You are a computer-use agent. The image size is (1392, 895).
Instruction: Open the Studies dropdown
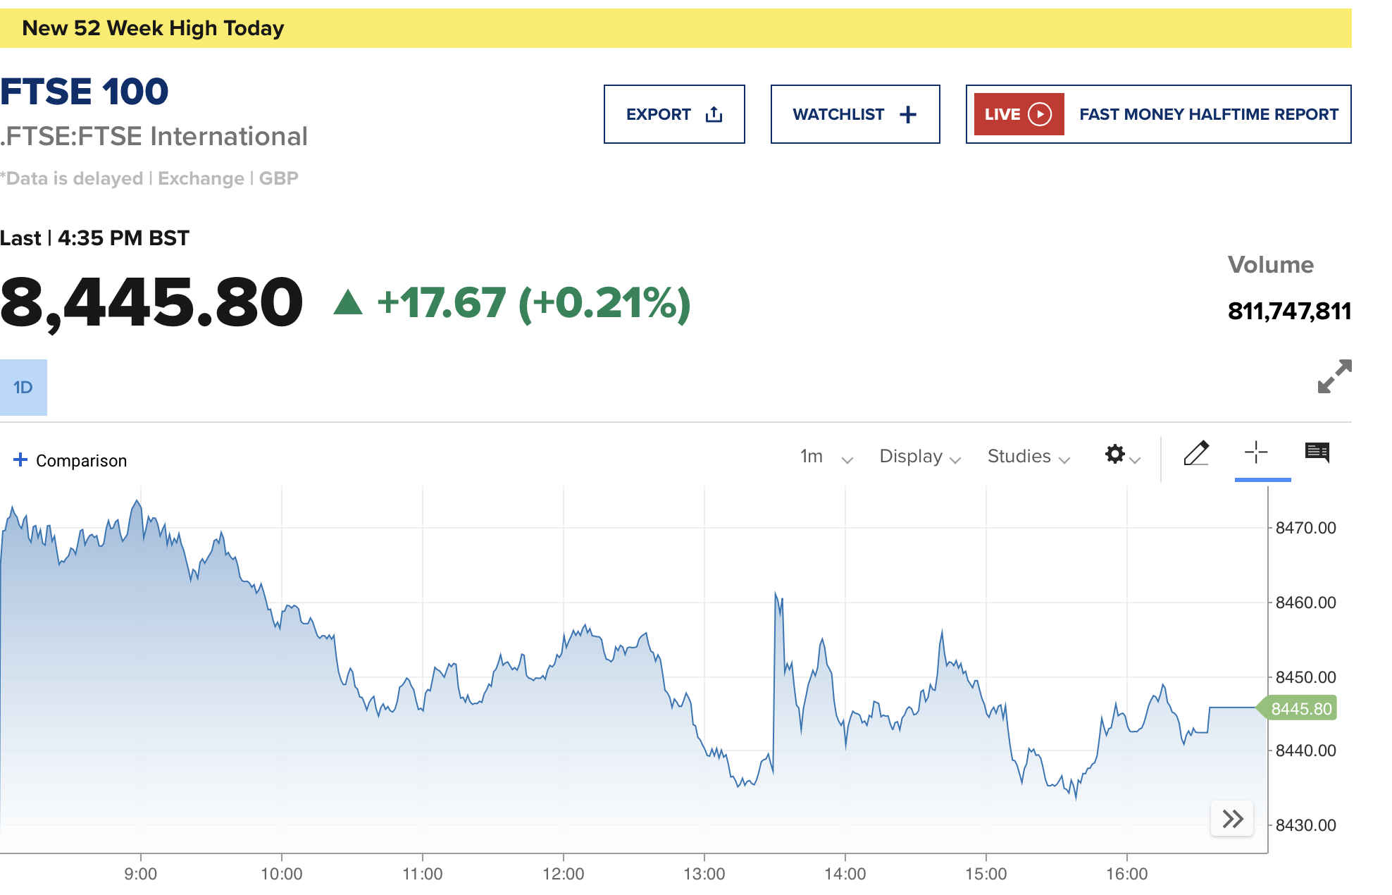click(x=1028, y=457)
